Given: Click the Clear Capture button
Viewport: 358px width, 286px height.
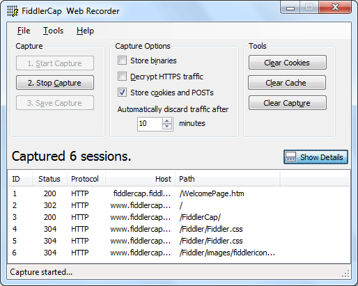Looking at the screenshot, I should pyautogui.click(x=288, y=103).
